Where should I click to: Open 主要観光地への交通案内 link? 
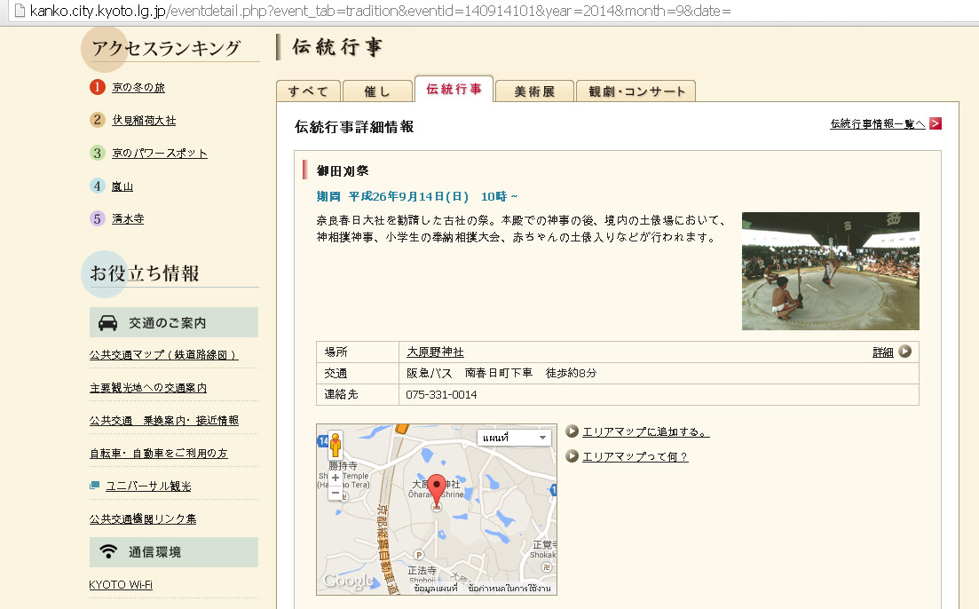(148, 388)
